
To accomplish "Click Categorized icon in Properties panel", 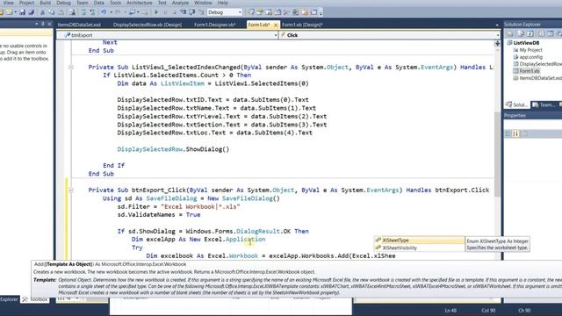I will pyautogui.click(x=508, y=133).
